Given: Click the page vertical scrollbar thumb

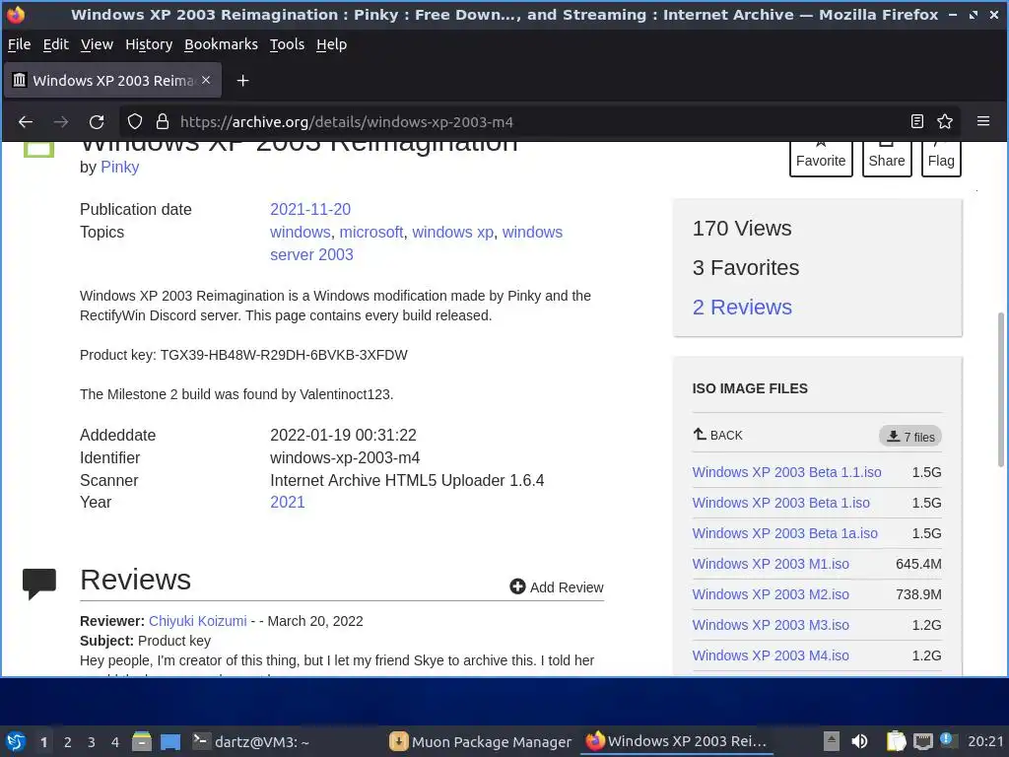Looking at the screenshot, I should tap(1000, 389).
